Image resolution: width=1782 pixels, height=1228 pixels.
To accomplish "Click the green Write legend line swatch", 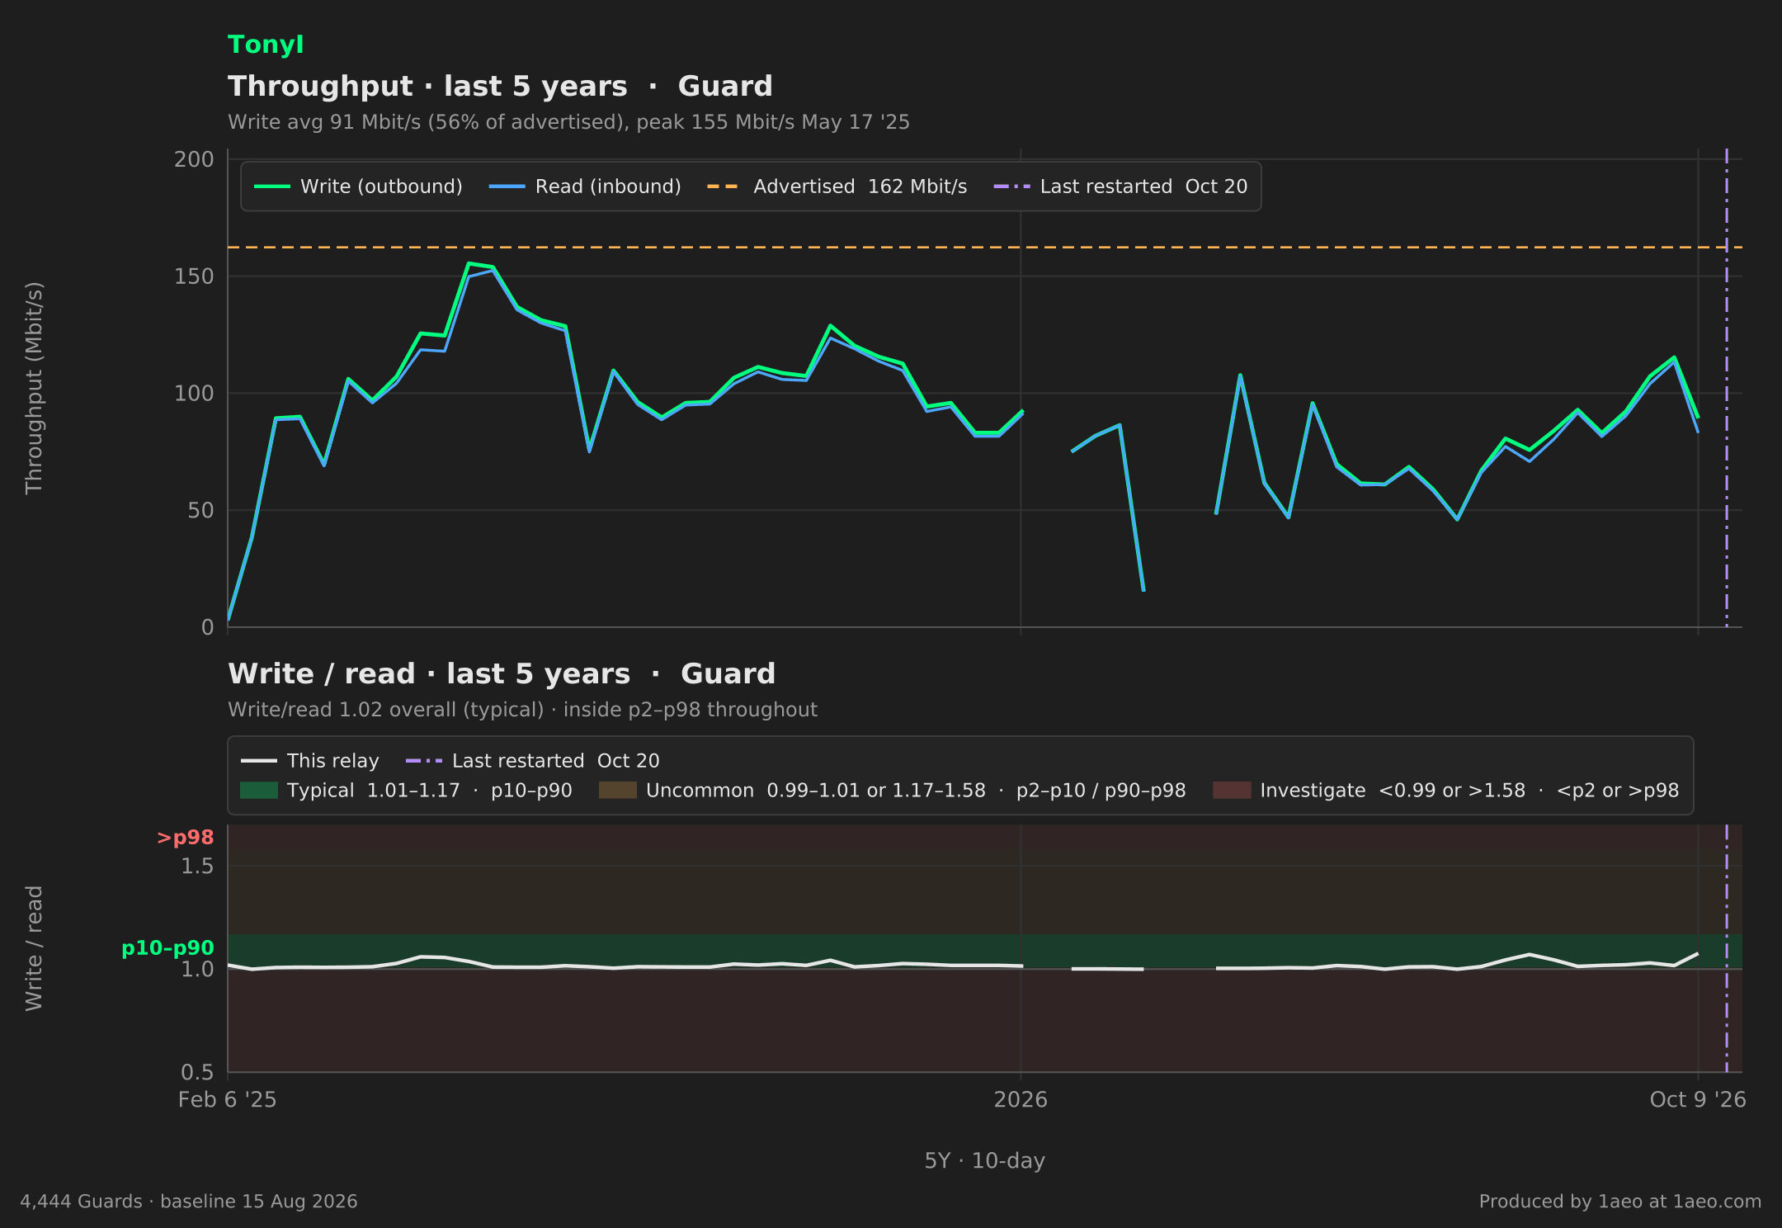I will pyautogui.click(x=272, y=187).
